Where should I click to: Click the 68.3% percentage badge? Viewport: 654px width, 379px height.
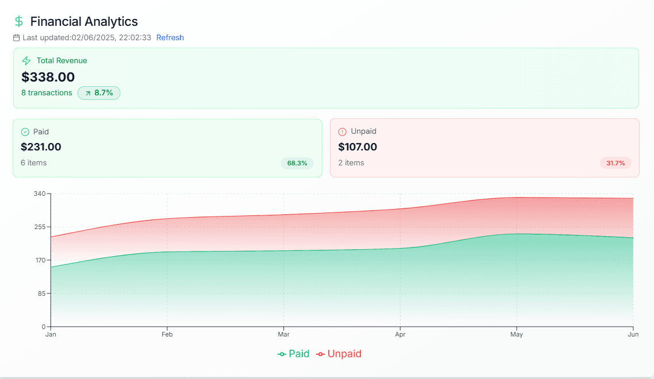pyautogui.click(x=297, y=163)
